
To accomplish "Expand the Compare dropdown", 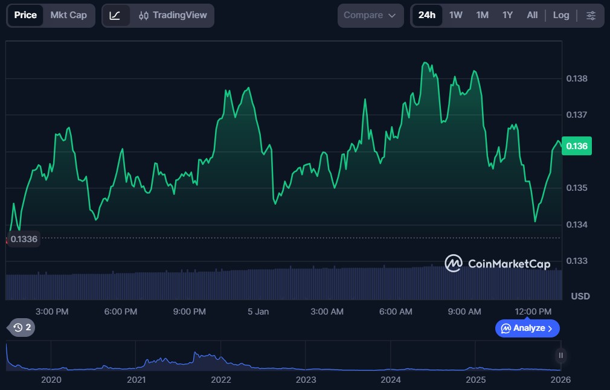I will (370, 15).
